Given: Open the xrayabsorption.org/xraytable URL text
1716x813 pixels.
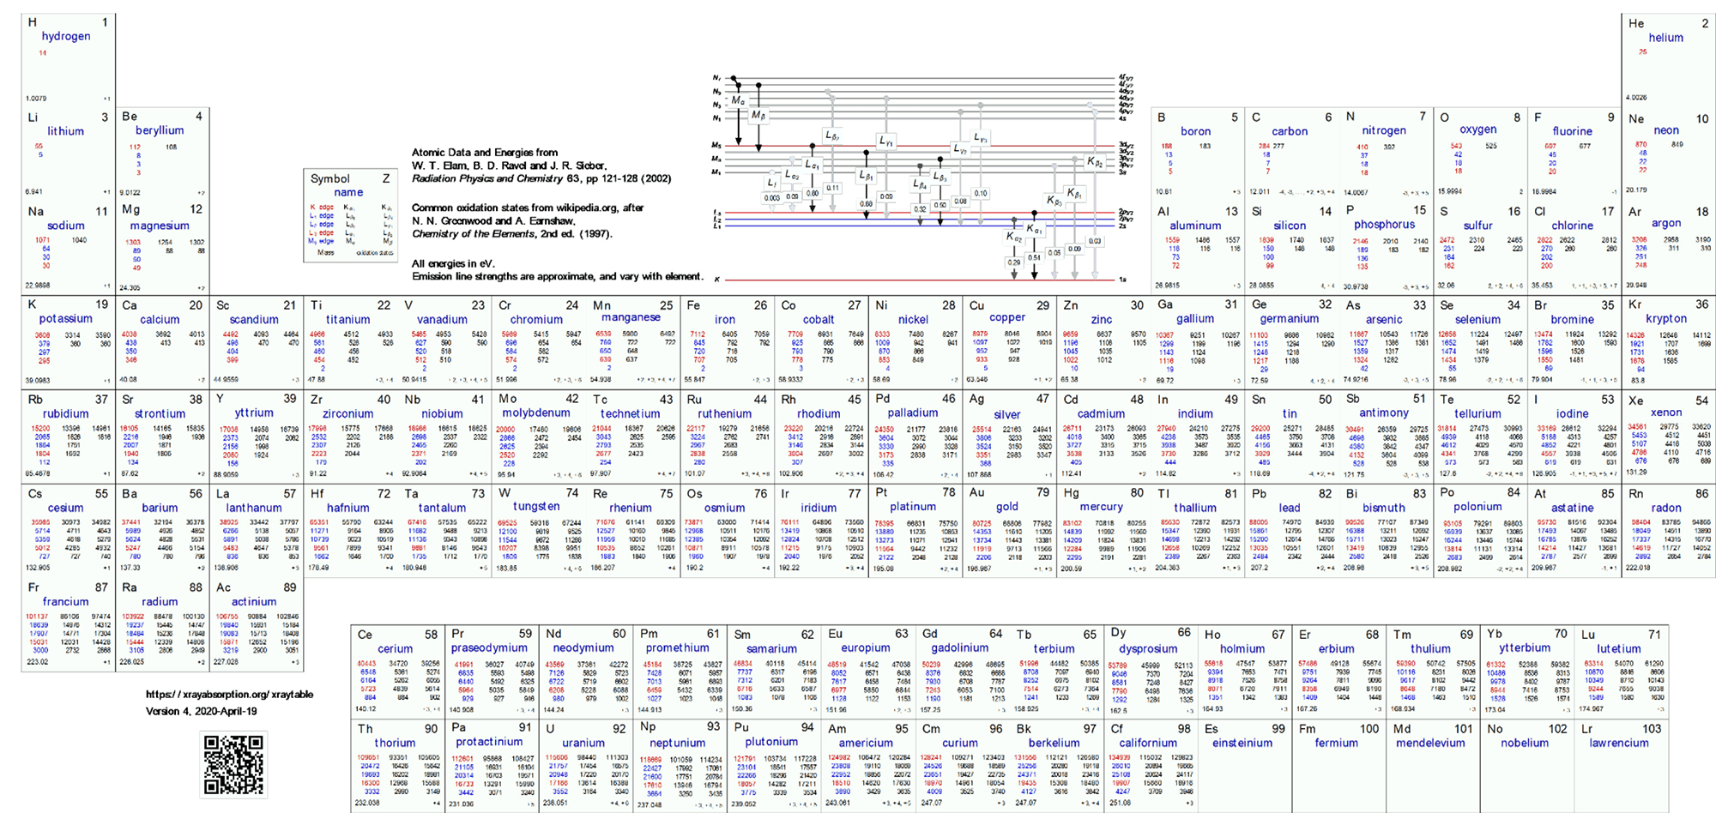Looking at the screenshot, I should (229, 695).
